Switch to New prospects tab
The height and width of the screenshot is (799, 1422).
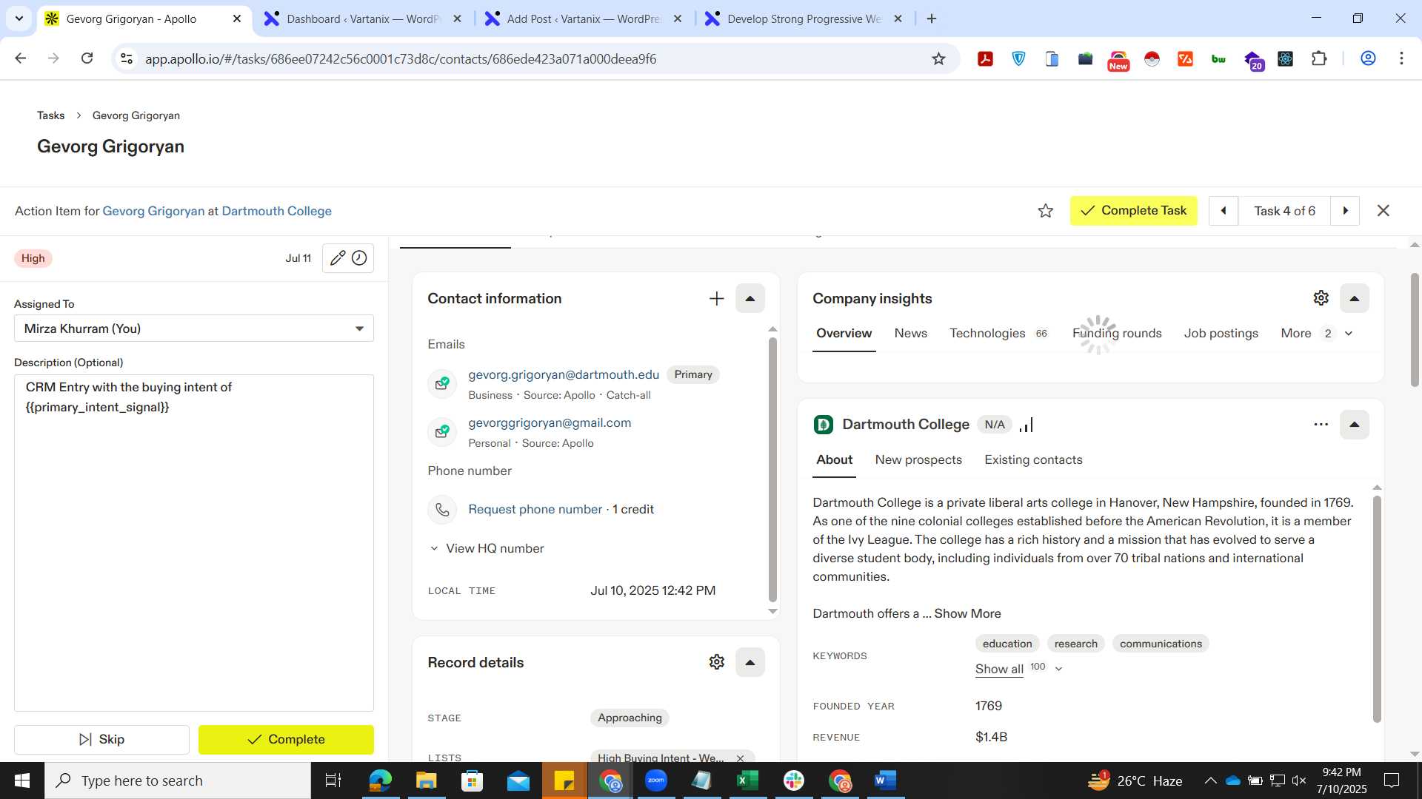[918, 460]
